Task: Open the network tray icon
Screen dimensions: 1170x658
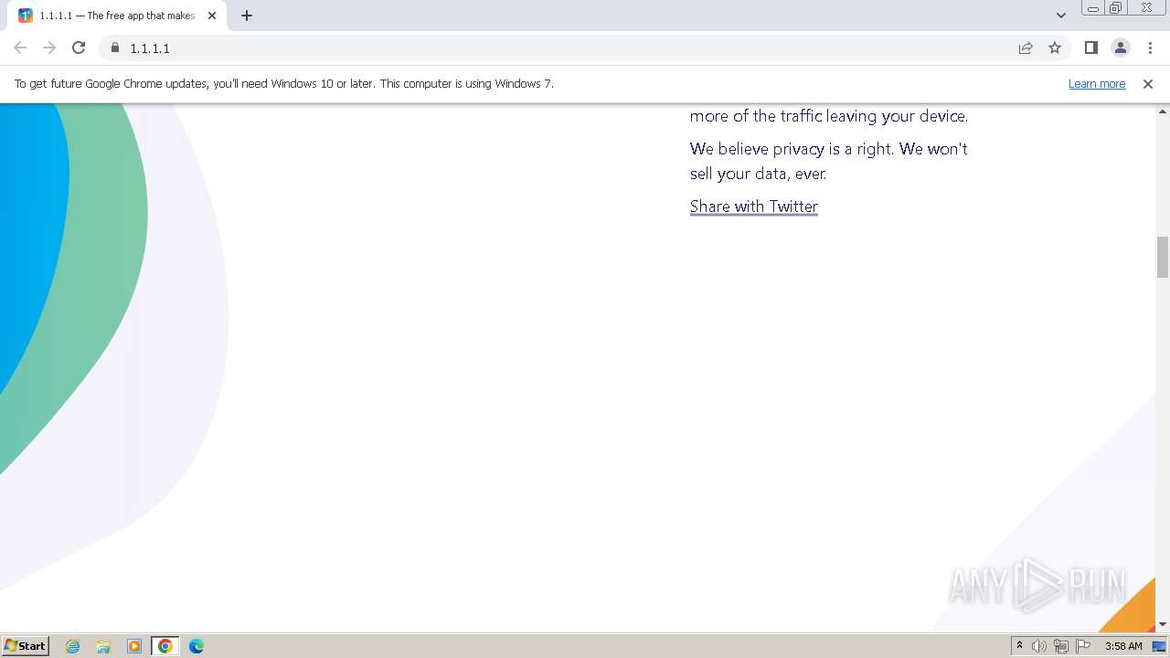Action: coord(1061,646)
